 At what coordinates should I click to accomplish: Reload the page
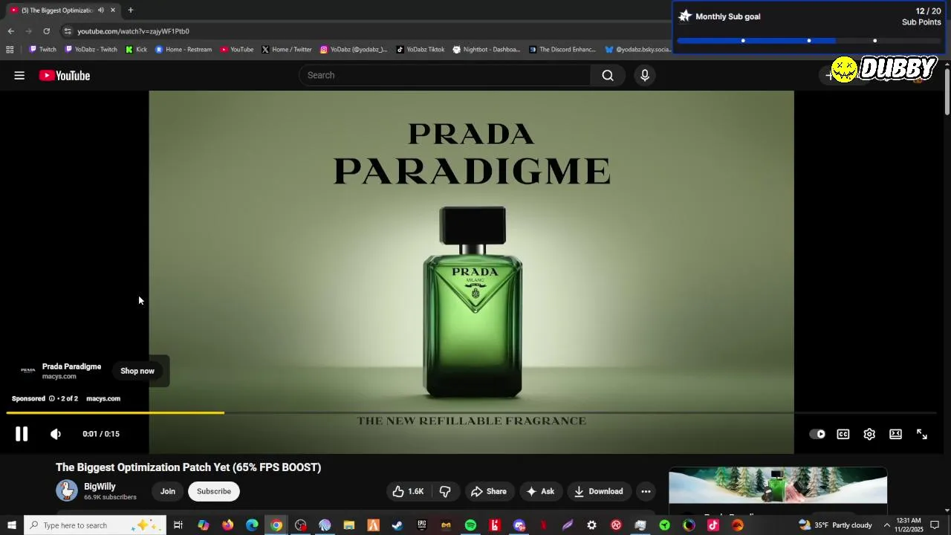[x=46, y=31]
